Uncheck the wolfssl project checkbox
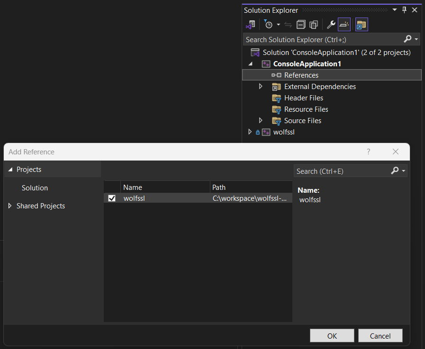The image size is (425, 349). 112,198
